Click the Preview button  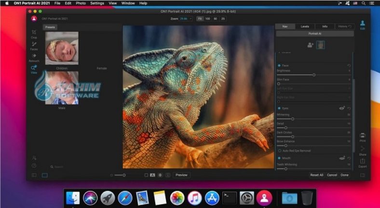coord(181,175)
